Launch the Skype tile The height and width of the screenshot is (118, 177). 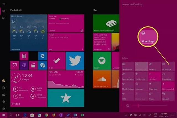pyautogui.click(x=42, y=65)
